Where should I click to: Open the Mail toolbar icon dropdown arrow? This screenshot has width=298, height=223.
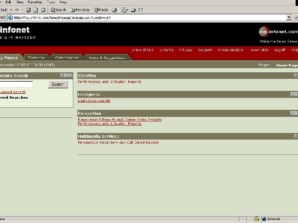(127, 10)
